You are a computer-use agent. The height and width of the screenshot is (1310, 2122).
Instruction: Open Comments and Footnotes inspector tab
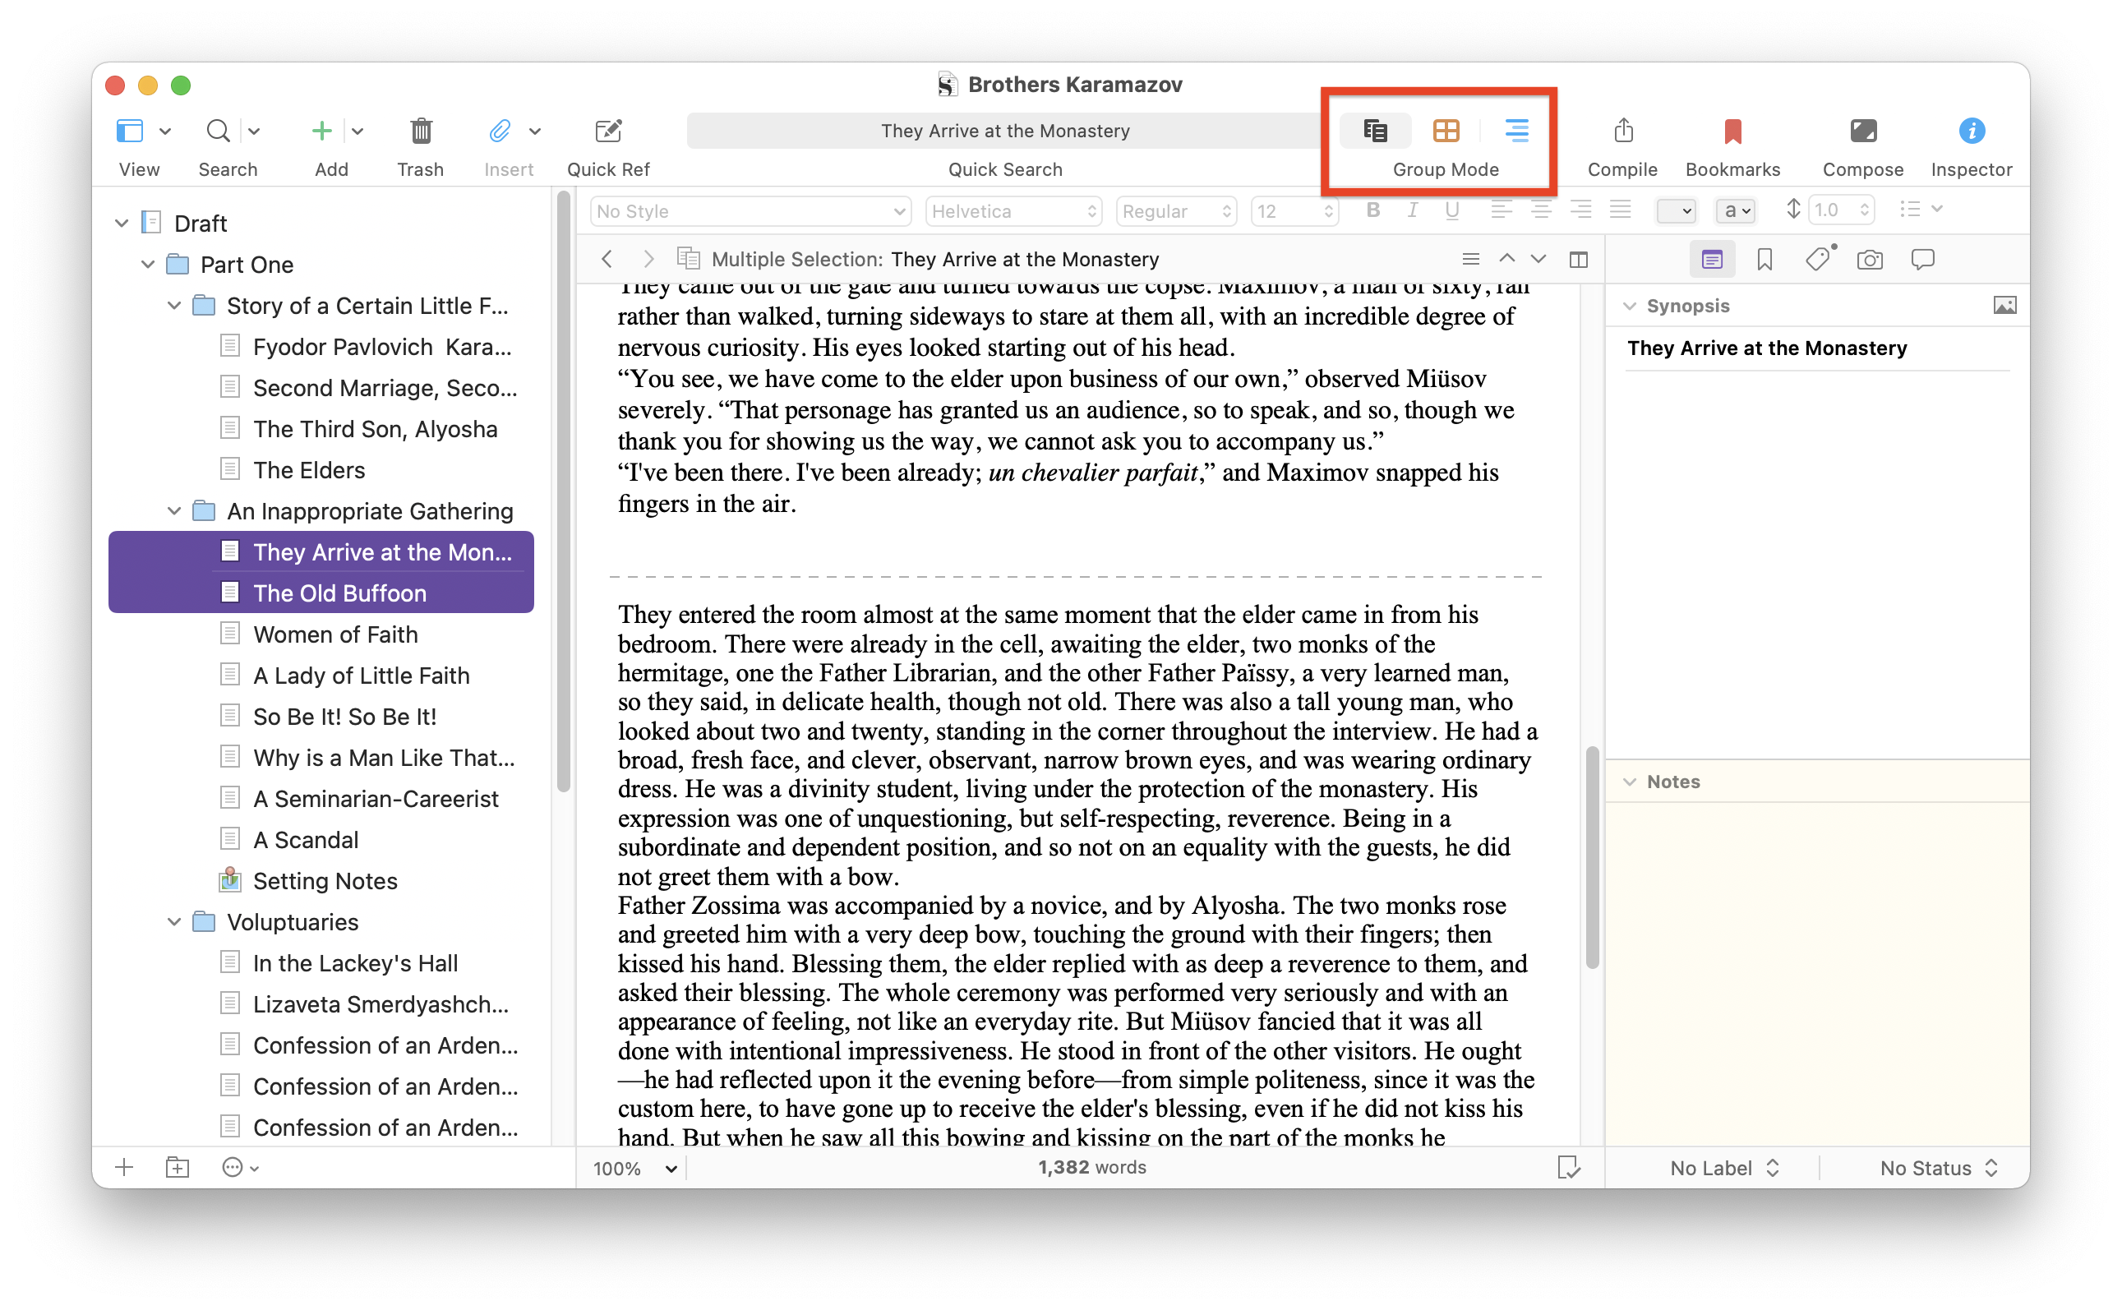(1921, 259)
